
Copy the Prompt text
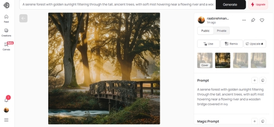(263, 80)
